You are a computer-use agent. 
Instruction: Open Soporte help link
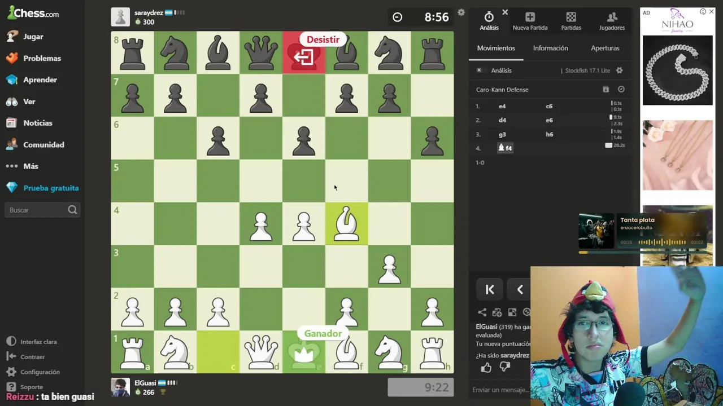(25, 387)
